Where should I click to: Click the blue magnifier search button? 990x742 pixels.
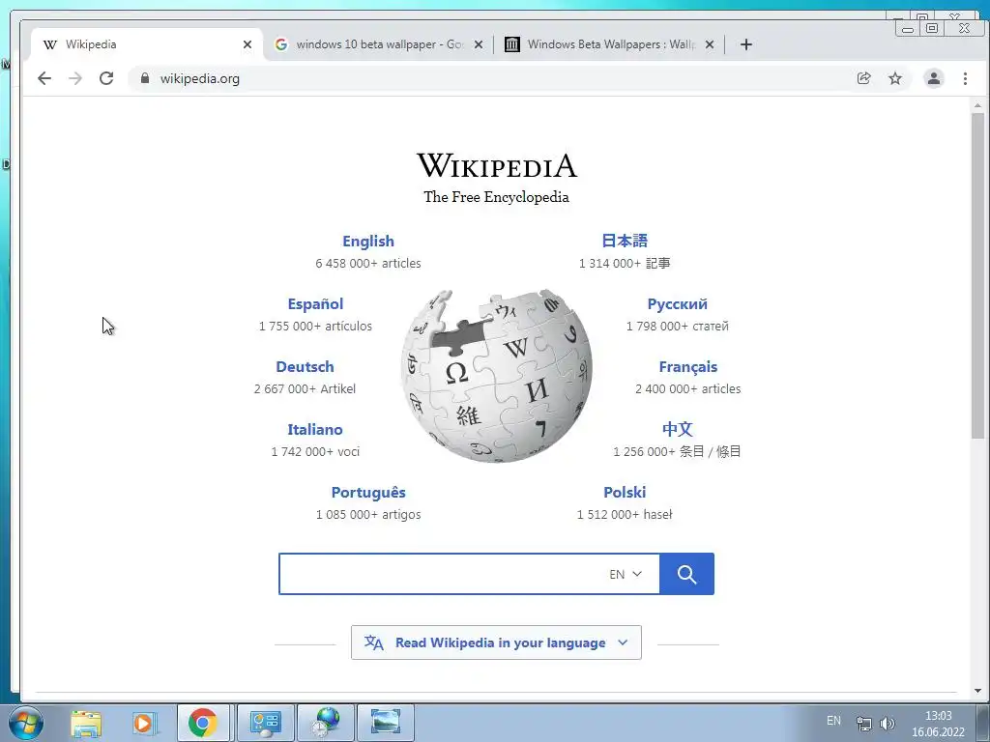click(687, 574)
